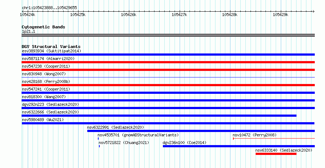Click the 105425k ruler tick label

[78, 15]
